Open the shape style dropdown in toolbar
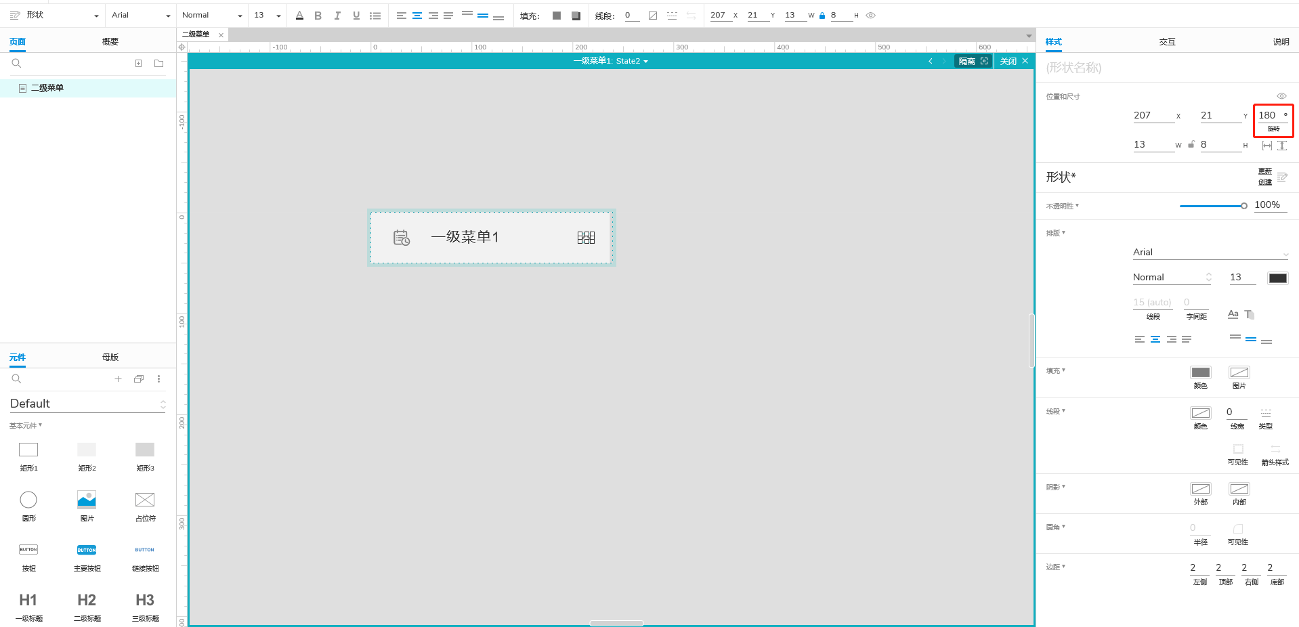Viewport: 1299px width, 627px height. pos(54,15)
